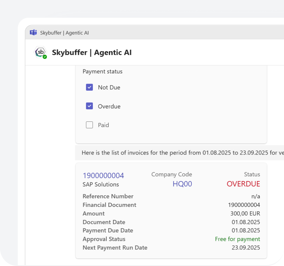The image size is (284, 266).
Task: Click the Approval Status field label
Action: point(104,239)
